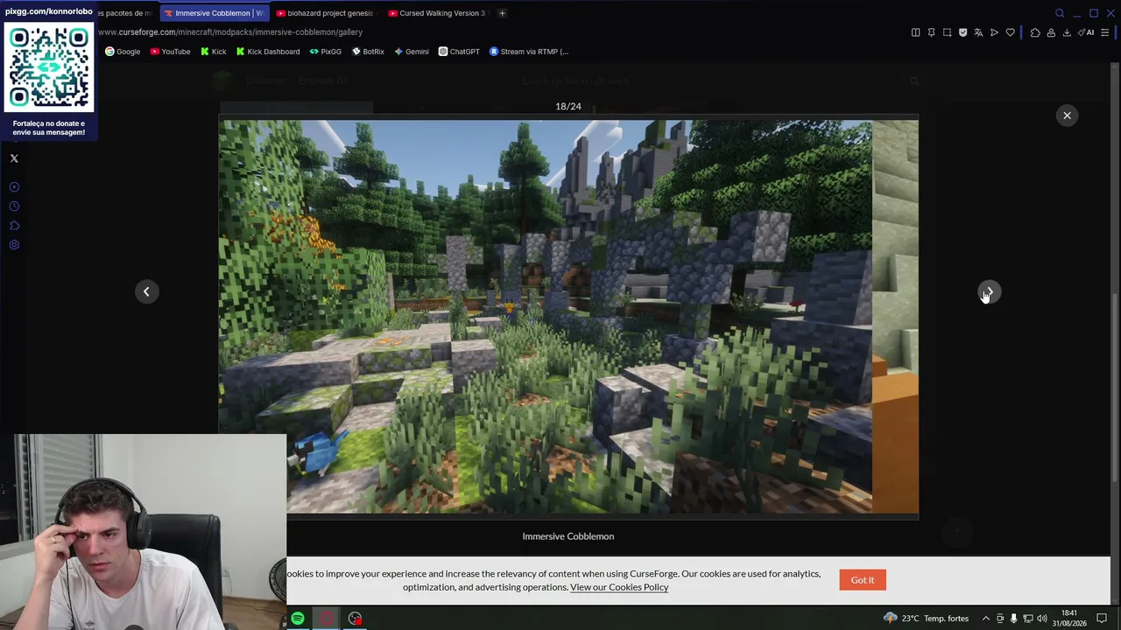Image resolution: width=1121 pixels, height=630 pixels.
Task: Open the page translate icon
Action: (978, 32)
